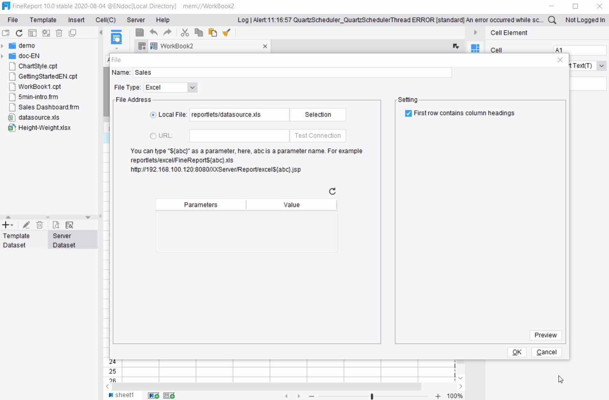
Task: Click the trash icon in the top file panel toolbar
Action: pos(59,33)
